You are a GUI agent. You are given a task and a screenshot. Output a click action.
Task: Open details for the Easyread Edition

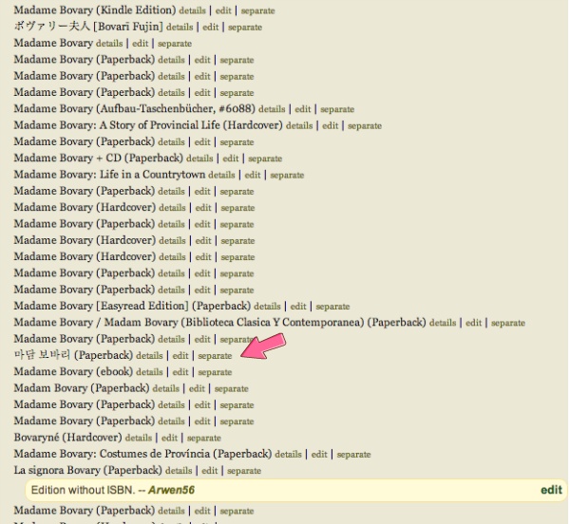click(267, 306)
